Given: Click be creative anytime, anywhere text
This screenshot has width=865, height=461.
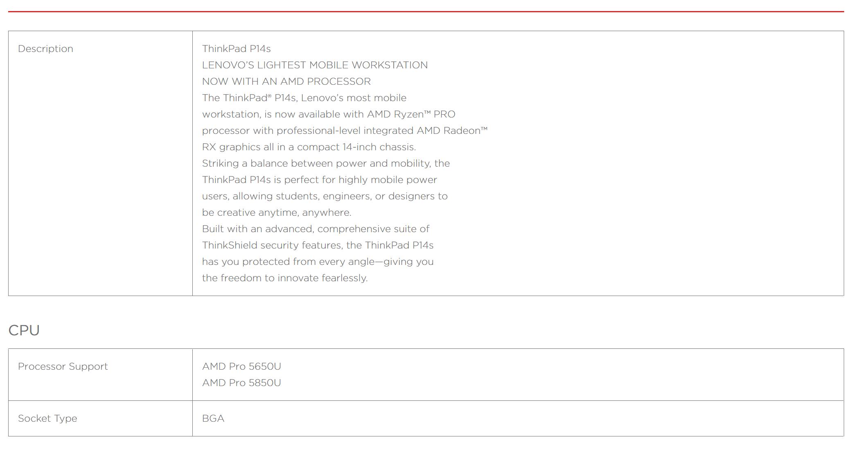Looking at the screenshot, I should coord(277,212).
